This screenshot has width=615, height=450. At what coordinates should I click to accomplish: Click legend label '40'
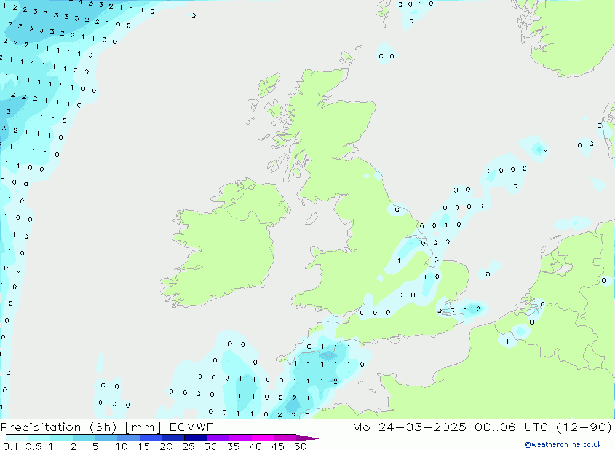tap(256, 446)
